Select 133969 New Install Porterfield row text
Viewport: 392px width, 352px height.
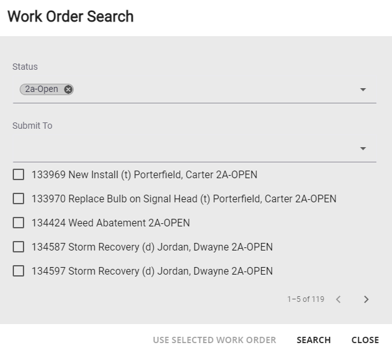tap(144, 175)
